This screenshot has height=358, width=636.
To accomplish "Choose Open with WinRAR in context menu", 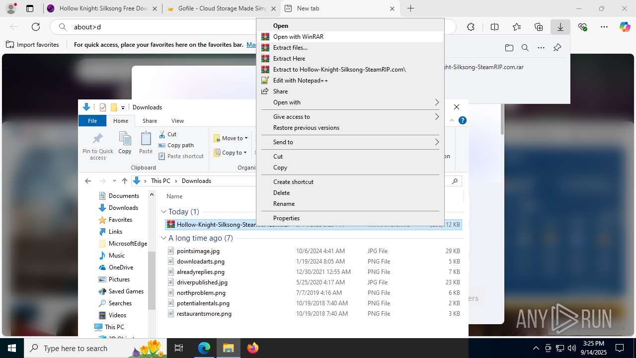I will point(350,36).
